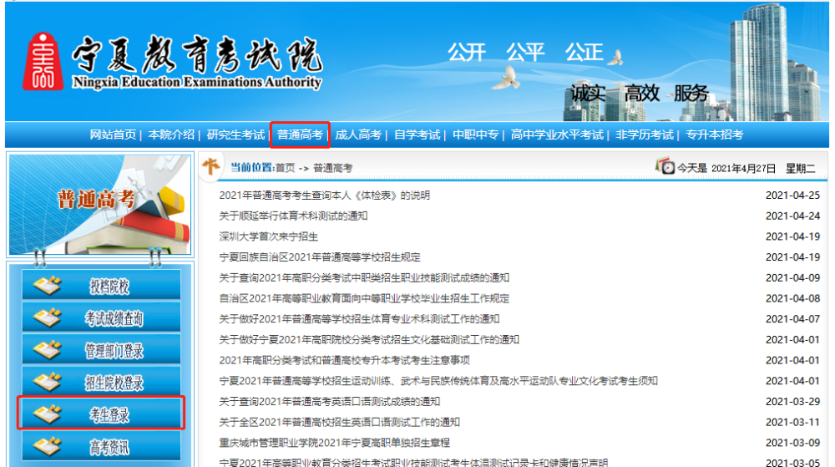Open the 本院介绍 nav item

coord(171,135)
